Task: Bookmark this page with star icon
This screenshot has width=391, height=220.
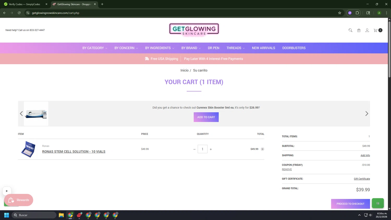Action: click(x=340, y=13)
